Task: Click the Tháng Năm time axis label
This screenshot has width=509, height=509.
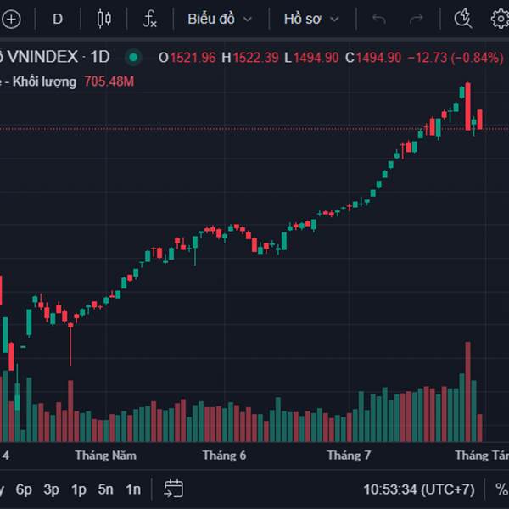Action: point(105,456)
